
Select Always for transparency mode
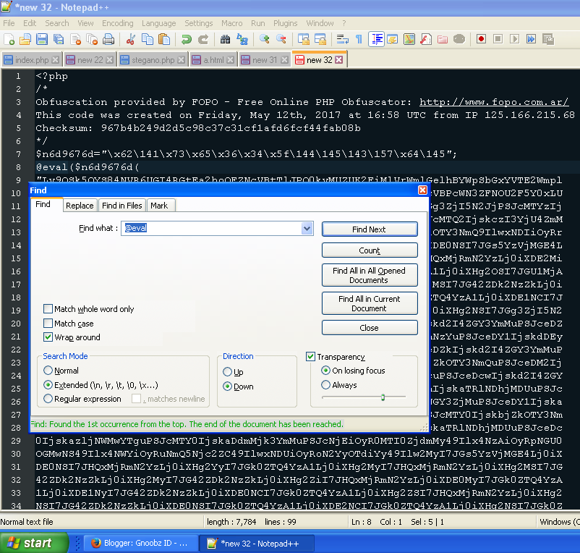325,384
